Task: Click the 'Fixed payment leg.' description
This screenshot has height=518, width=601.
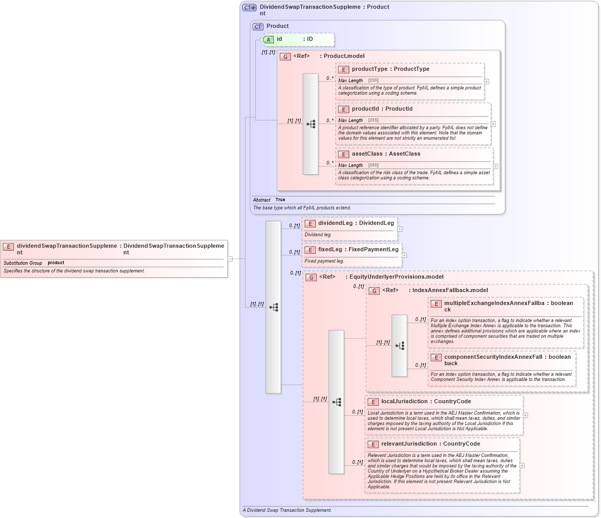Action: [x=324, y=261]
